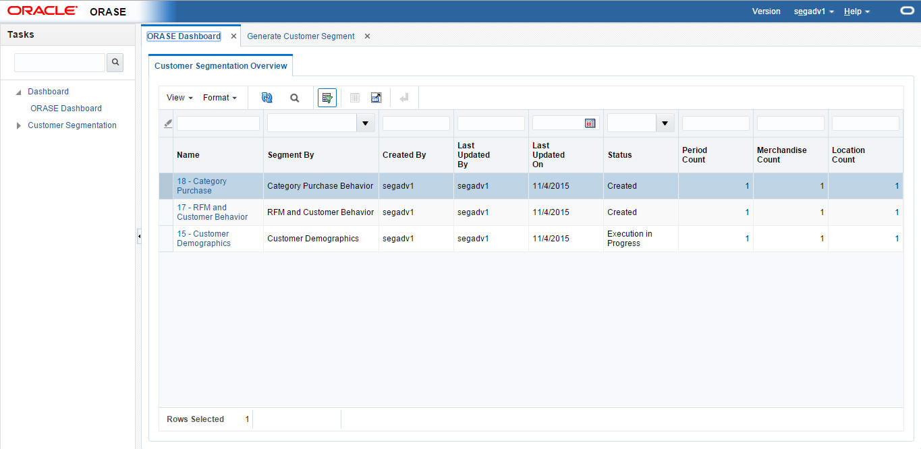Open the View menu dropdown
921x449 pixels.
click(179, 98)
